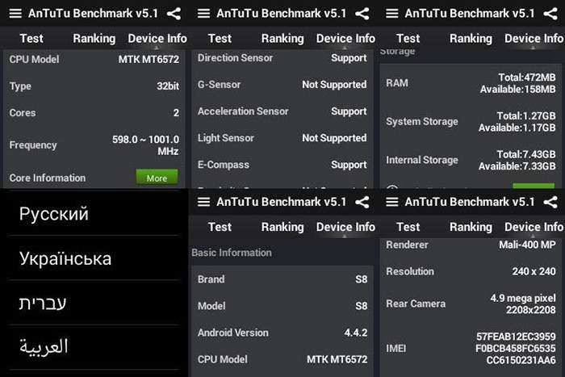Select Ranking tab above the Light Sensor list
The image size is (565, 377).
[282, 39]
